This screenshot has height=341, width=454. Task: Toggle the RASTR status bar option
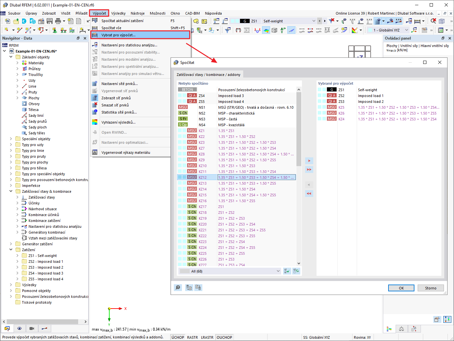click(x=192, y=337)
